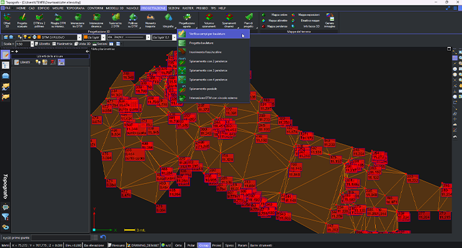Switch to MODELLI 3D tab
This screenshot has height=248, width=462.
pyautogui.click(x=115, y=8)
